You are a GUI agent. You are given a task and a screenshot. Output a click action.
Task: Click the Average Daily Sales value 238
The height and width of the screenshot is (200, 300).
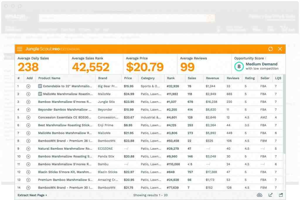point(28,67)
